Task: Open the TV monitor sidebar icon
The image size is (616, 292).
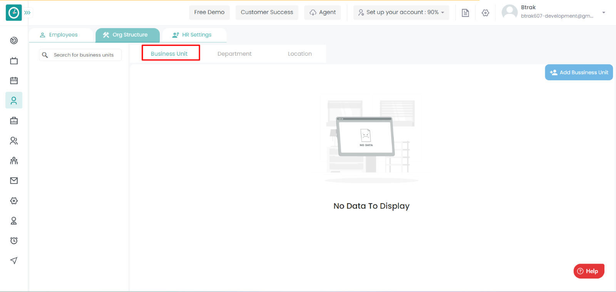Action: [x=14, y=61]
